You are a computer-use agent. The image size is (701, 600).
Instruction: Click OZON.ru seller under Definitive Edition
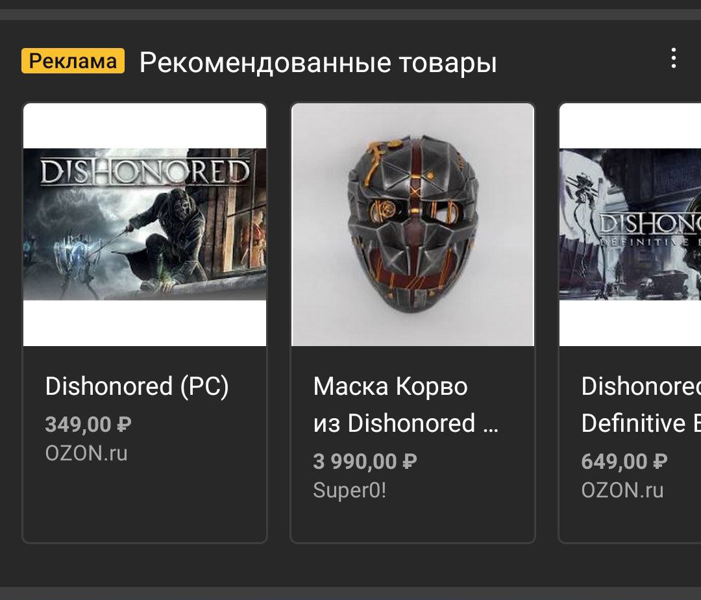pyautogui.click(x=622, y=490)
